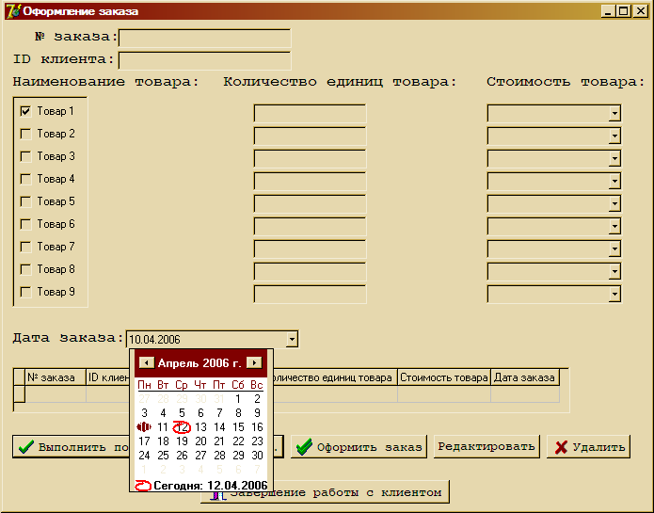This screenshot has height=513, width=654.
Task: Expand cost dropdown for Товар 4 row
Action: click(614, 181)
